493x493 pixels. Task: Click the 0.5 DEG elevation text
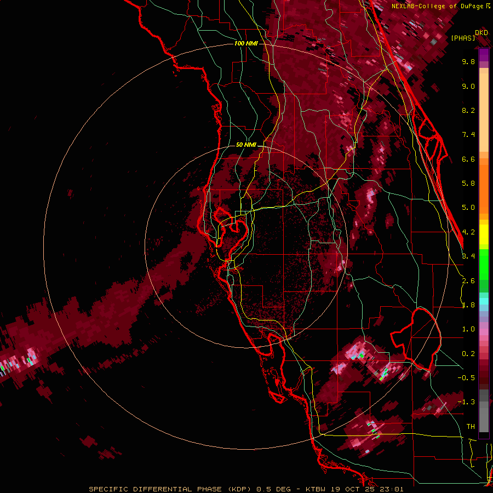pyautogui.click(x=273, y=489)
